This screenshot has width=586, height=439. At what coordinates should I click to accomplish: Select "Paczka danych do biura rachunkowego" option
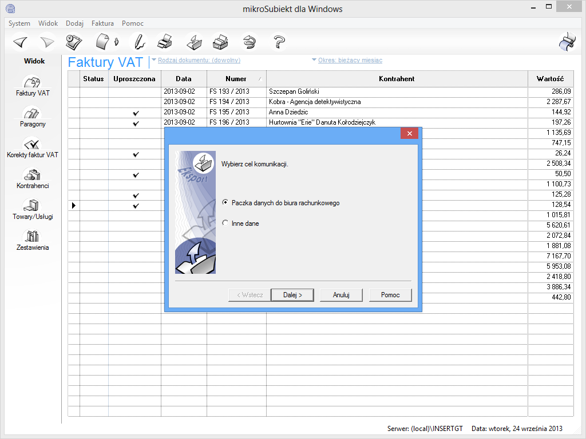(225, 203)
